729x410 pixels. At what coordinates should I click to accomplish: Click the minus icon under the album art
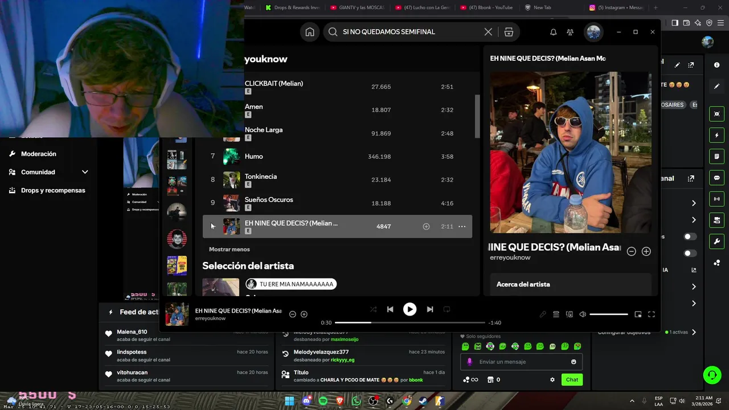(631, 251)
